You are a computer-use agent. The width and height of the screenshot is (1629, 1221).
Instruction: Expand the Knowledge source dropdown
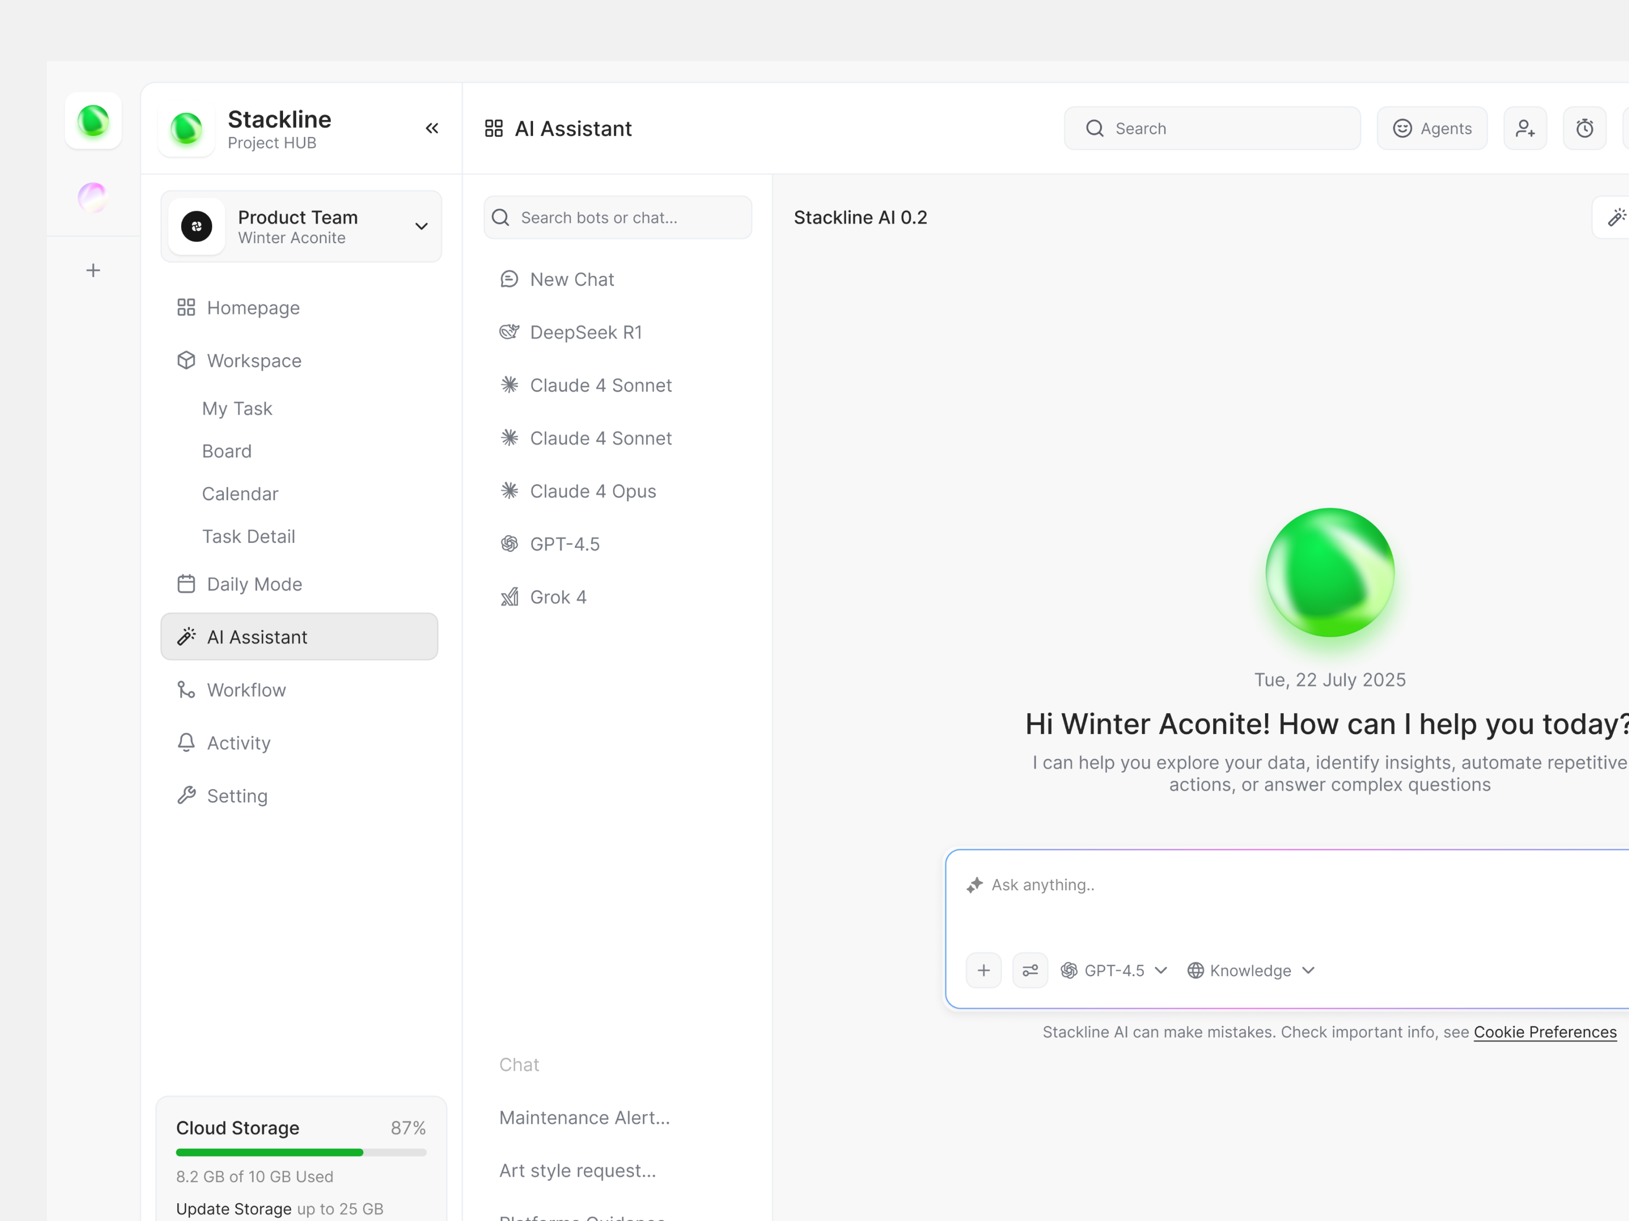click(x=1308, y=970)
